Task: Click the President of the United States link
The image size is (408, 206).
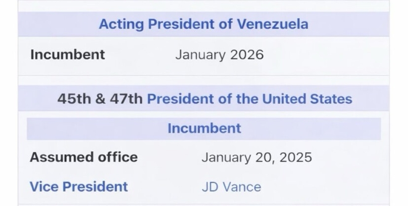Action: [x=249, y=99]
